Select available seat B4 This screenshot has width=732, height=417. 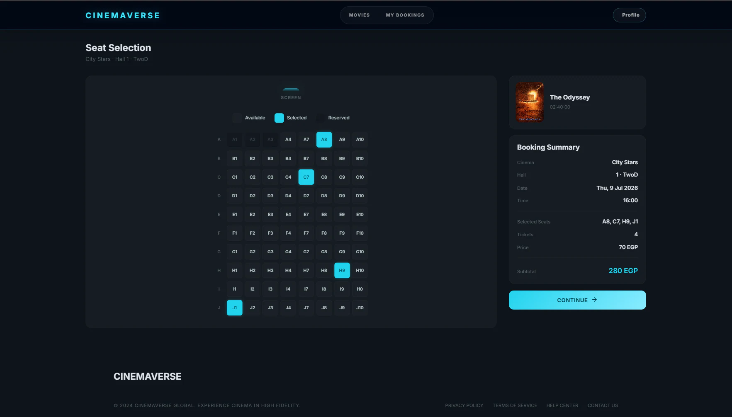[x=288, y=158]
